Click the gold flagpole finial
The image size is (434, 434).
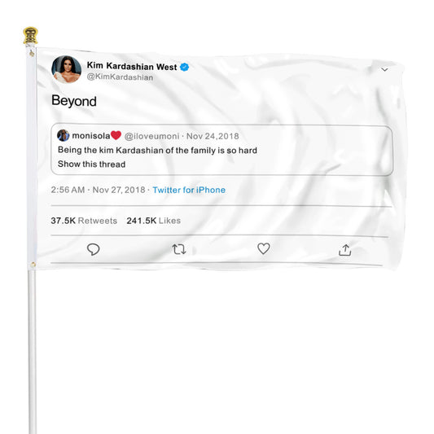tap(30, 36)
